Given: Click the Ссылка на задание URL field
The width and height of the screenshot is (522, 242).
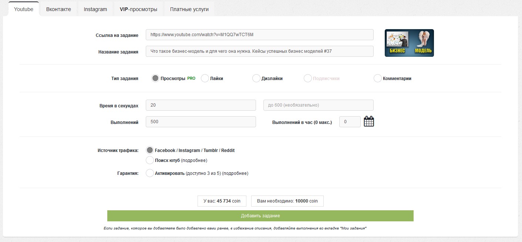Looking at the screenshot, I should (x=259, y=35).
